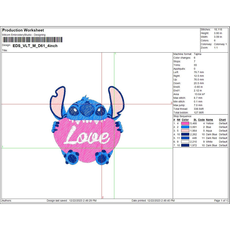Click the White color swatch in stop 6

tap(185, 142)
